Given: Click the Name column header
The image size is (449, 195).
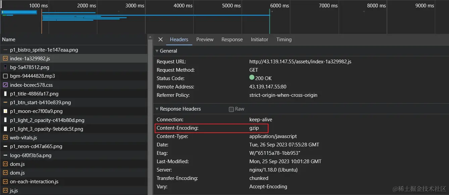Looking at the screenshot, I should pos(9,40).
